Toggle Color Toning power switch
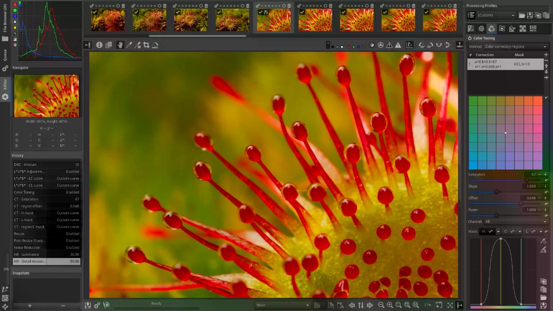553x311 pixels. click(470, 38)
